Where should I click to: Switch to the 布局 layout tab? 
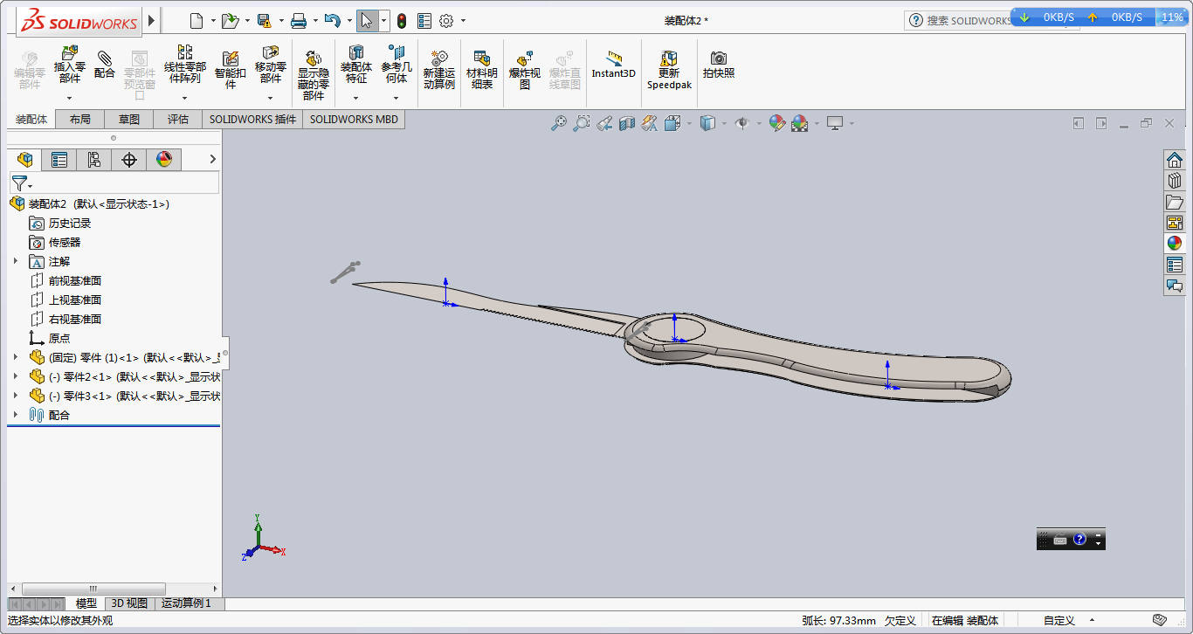[x=79, y=120]
